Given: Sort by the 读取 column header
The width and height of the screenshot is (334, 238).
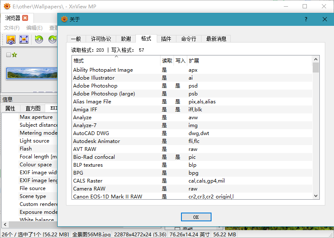Looking at the screenshot, I should (x=167, y=61).
